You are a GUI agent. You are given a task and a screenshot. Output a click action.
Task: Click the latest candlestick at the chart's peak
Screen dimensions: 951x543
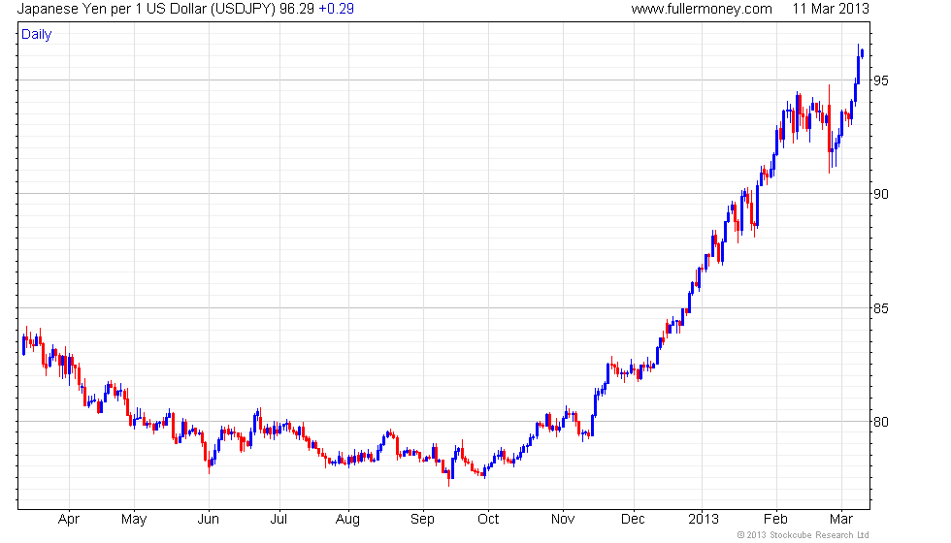862,54
